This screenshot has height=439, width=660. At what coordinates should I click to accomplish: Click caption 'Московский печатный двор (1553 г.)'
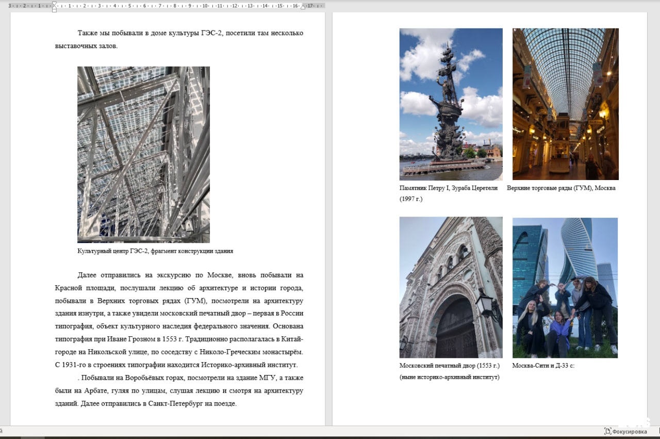(x=450, y=366)
